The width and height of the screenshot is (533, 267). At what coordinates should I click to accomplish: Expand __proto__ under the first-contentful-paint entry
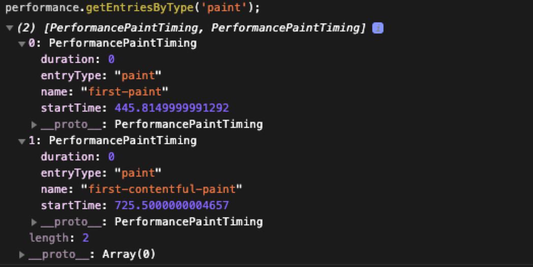click(34, 222)
